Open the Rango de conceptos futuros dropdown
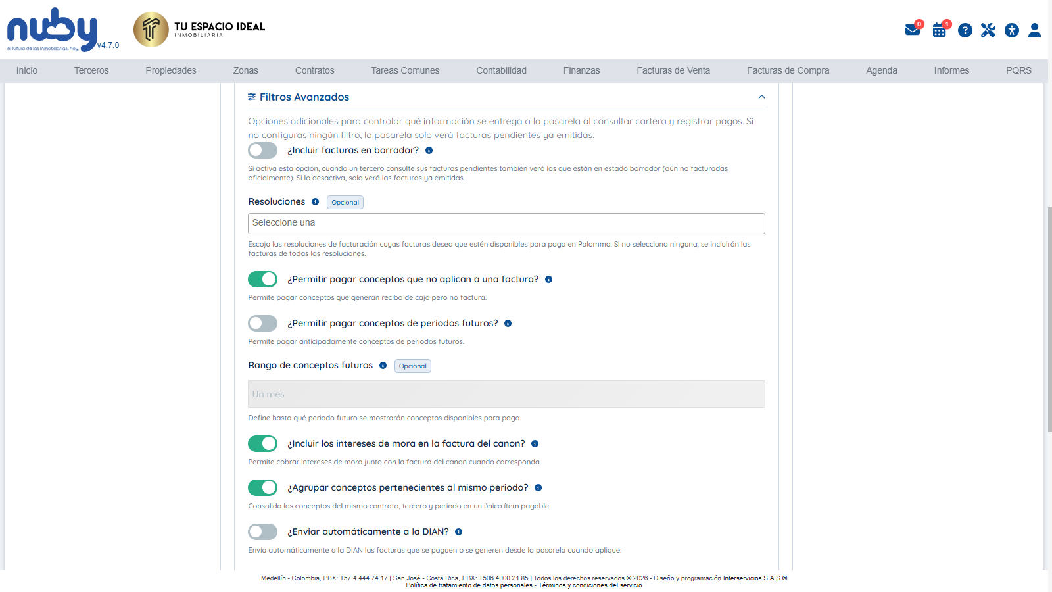1052x592 pixels. [x=506, y=394]
